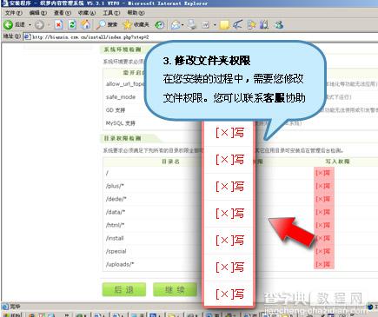Click the address bar URL field
Viewport: 378px width, 317px height.
[x=200, y=37]
